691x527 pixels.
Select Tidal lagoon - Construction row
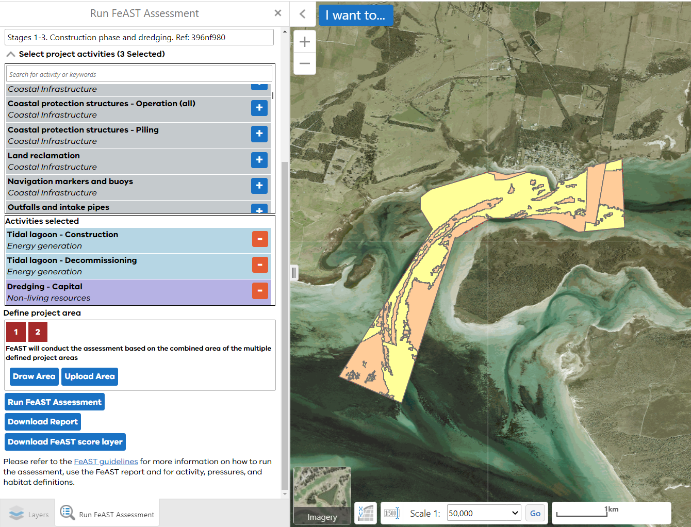tap(138, 240)
